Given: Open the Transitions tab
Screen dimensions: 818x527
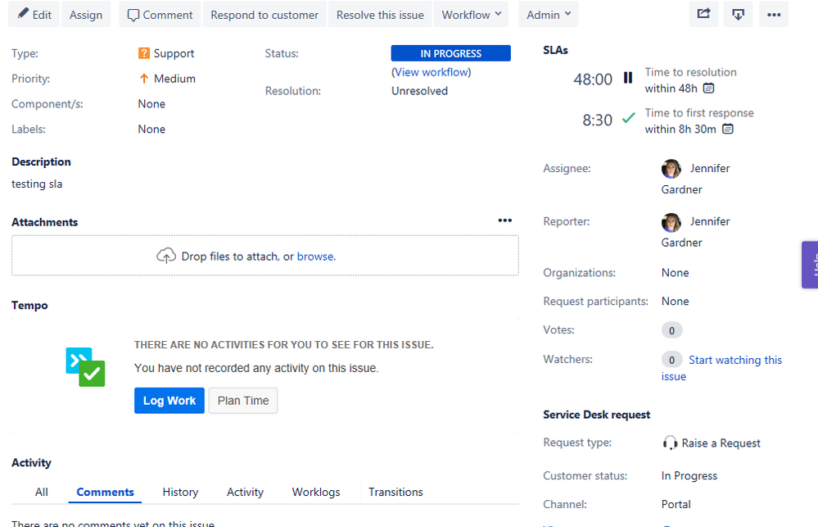Looking at the screenshot, I should click(x=395, y=492).
